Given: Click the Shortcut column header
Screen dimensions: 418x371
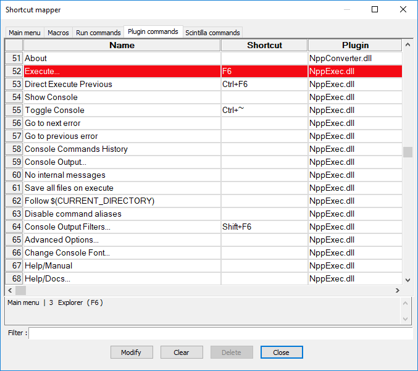Looking at the screenshot, I should [264, 45].
